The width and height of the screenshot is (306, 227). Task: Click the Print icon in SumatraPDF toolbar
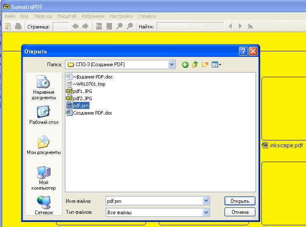[x=18, y=26]
